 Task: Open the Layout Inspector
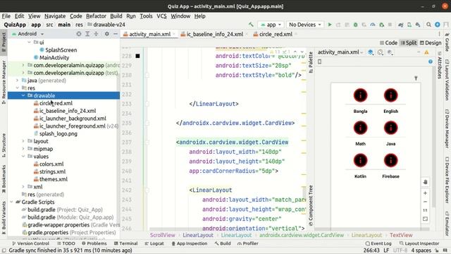tap(419, 243)
